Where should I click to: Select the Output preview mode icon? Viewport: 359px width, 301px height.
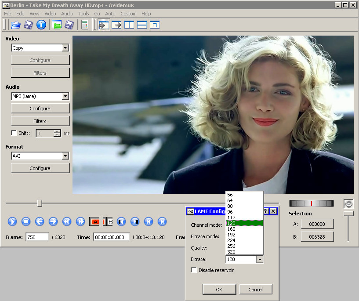coord(116,25)
